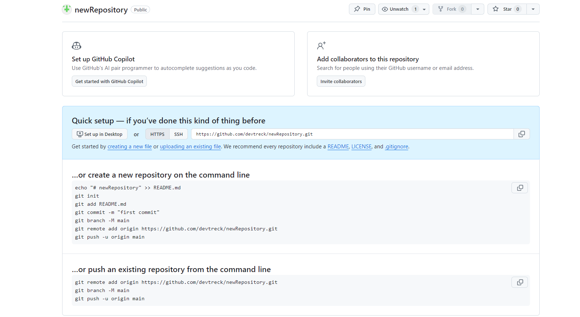The height and width of the screenshot is (317, 580).
Task: Click the newRepository title link
Action: pyautogui.click(x=101, y=10)
